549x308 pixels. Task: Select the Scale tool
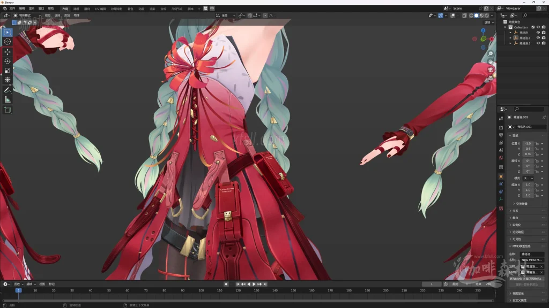pyautogui.click(x=8, y=71)
